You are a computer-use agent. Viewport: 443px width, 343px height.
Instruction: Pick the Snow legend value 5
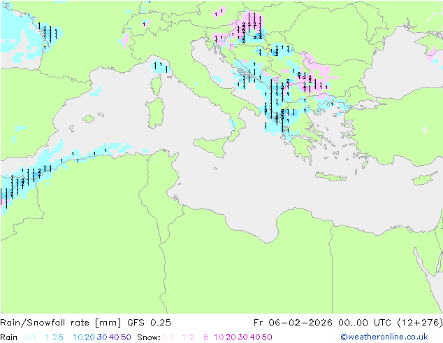206,337
